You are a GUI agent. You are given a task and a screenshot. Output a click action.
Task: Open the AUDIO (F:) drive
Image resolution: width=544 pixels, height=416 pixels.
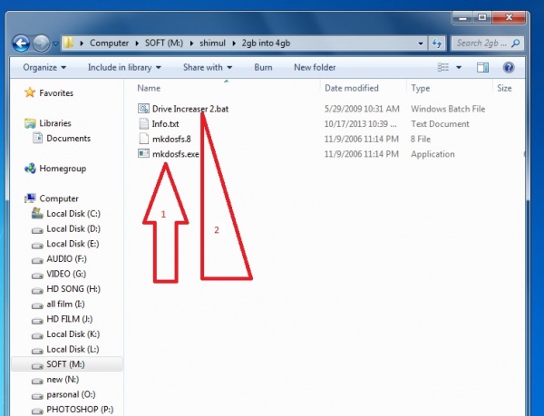(x=66, y=259)
